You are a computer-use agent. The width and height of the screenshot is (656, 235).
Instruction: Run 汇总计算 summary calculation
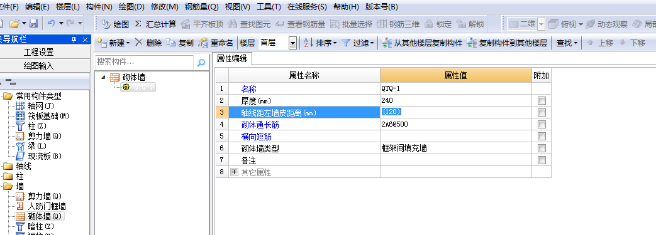tap(155, 24)
